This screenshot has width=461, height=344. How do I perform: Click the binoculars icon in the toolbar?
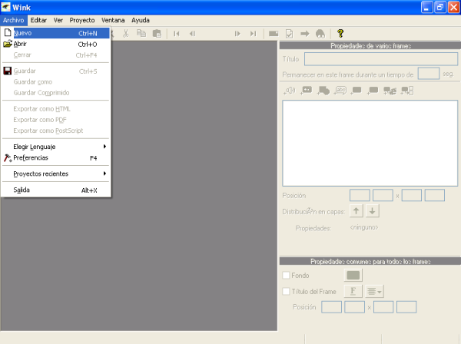coord(320,33)
